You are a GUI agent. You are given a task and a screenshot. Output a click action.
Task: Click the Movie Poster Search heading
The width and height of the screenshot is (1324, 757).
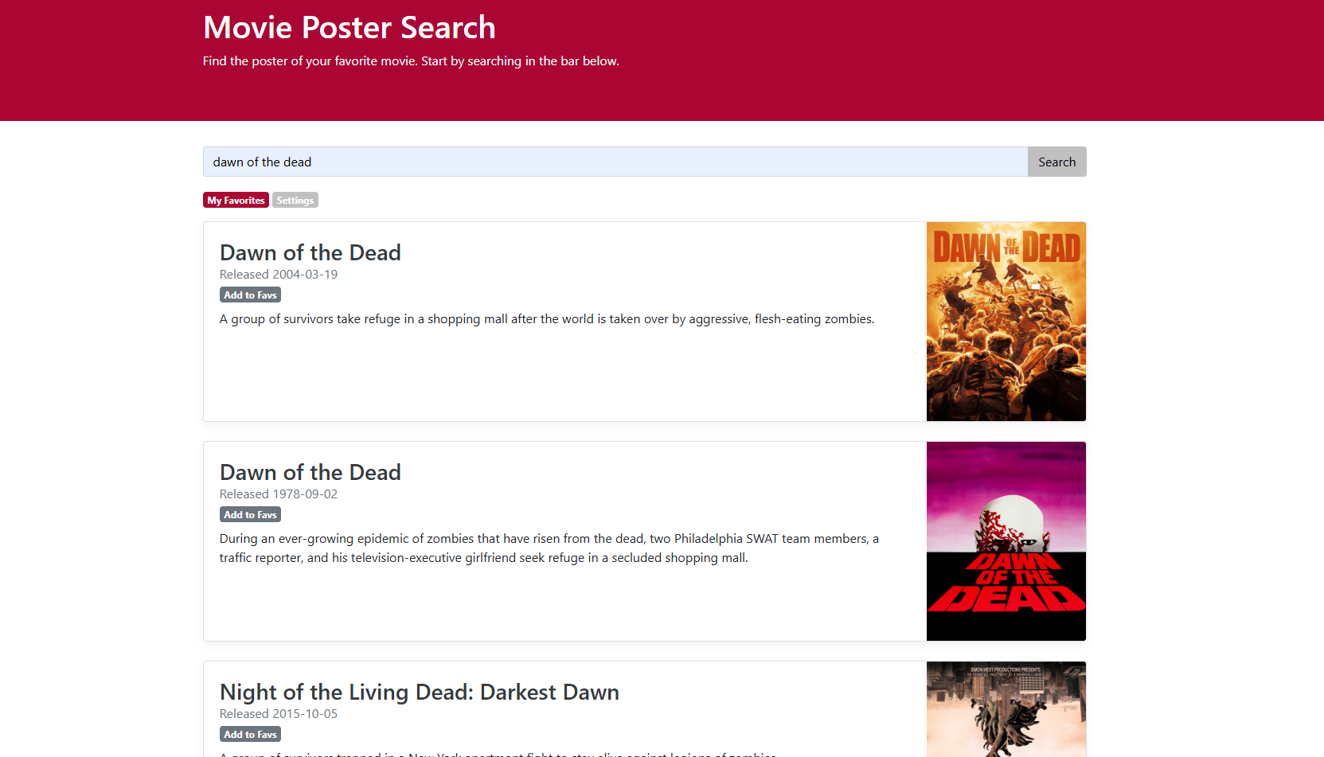(x=350, y=27)
